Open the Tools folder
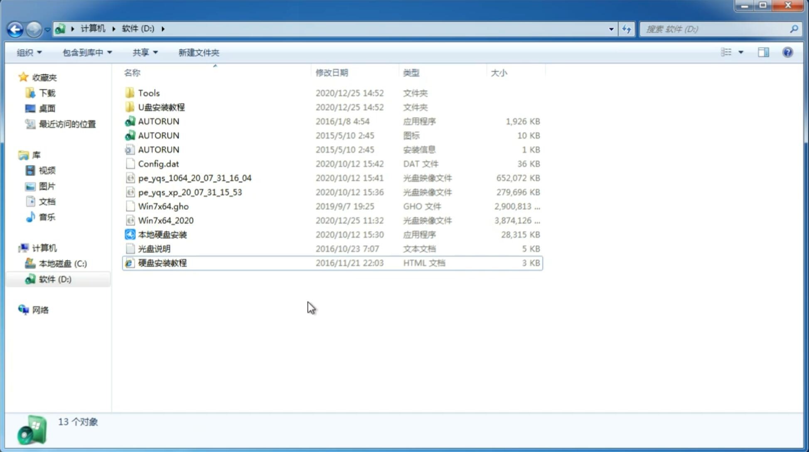809x452 pixels. (x=148, y=93)
